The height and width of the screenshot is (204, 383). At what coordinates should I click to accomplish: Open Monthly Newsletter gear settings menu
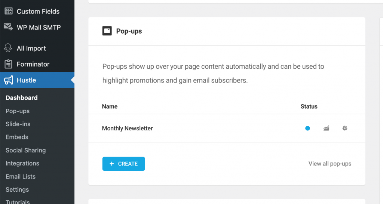click(x=344, y=128)
